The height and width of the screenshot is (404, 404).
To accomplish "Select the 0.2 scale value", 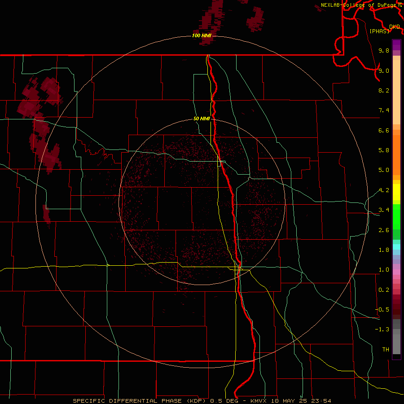I will point(384,290).
